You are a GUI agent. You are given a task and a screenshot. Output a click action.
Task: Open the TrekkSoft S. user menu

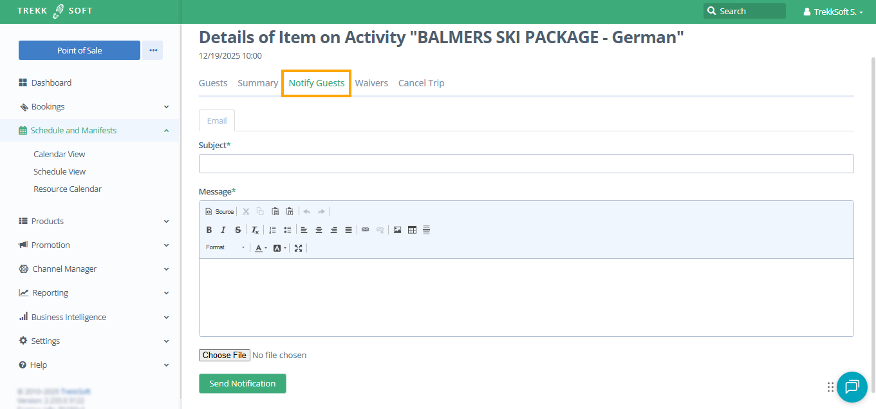pos(833,12)
